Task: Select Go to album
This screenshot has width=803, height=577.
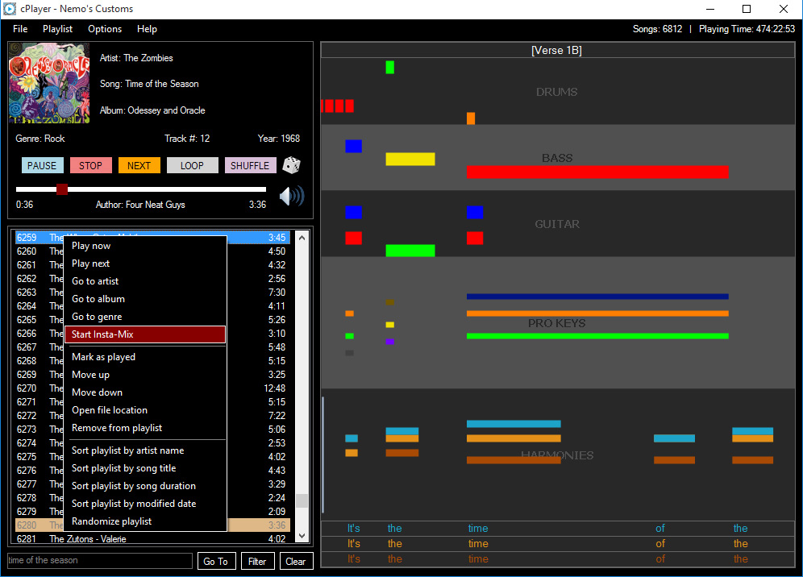Action: (145, 299)
